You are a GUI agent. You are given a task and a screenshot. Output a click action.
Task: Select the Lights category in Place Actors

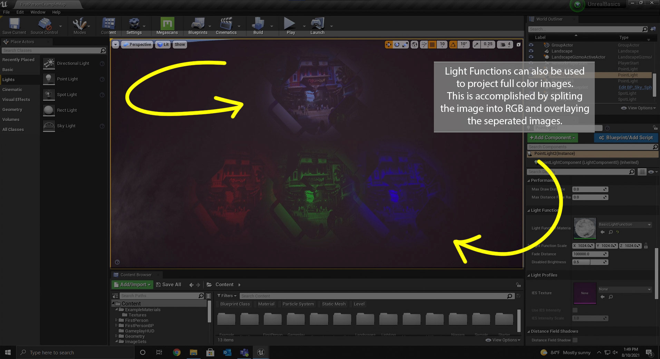click(x=20, y=79)
